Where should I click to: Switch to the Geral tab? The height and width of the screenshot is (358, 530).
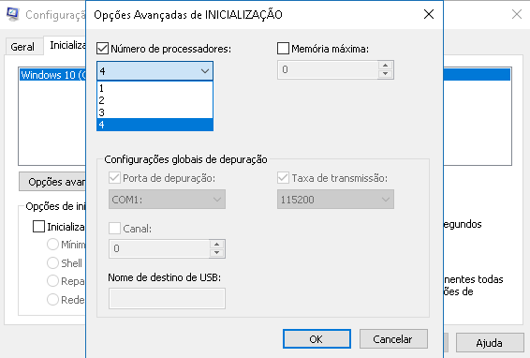coord(22,47)
